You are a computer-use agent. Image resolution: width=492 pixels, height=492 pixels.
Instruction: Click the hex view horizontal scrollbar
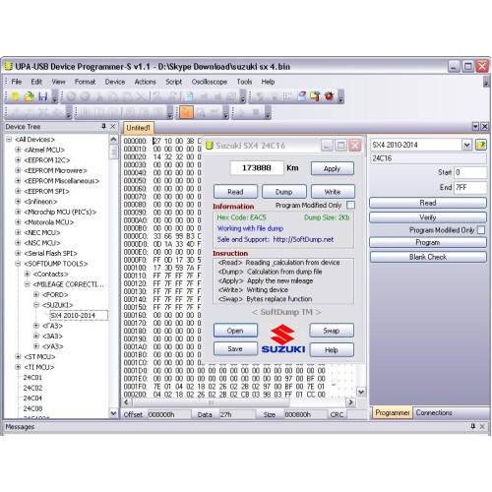[238, 402]
